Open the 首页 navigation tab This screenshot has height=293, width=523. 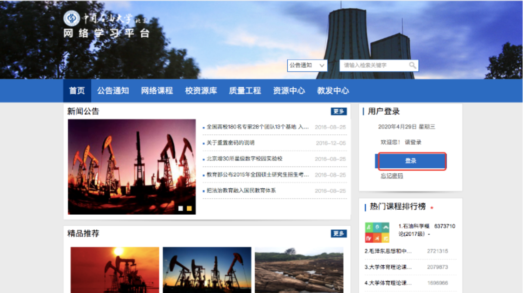point(77,91)
